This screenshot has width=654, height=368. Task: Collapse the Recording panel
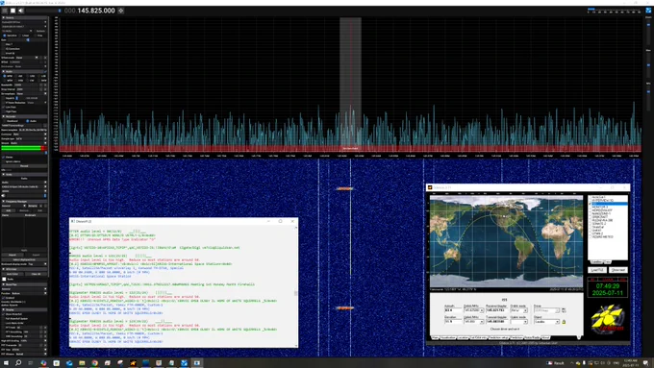pyautogui.click(x=3, y=116)
